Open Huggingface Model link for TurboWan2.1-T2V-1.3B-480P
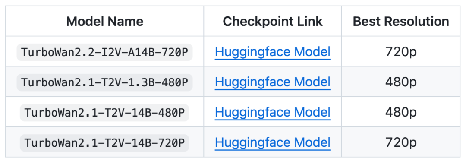The height and width of the screenshot is (161, 466). coord(273,82)
